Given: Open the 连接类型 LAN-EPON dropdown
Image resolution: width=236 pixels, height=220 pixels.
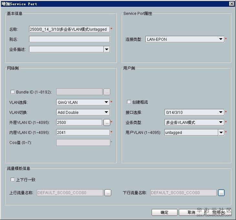Looking at the screenshot, I should click(185, 39).
